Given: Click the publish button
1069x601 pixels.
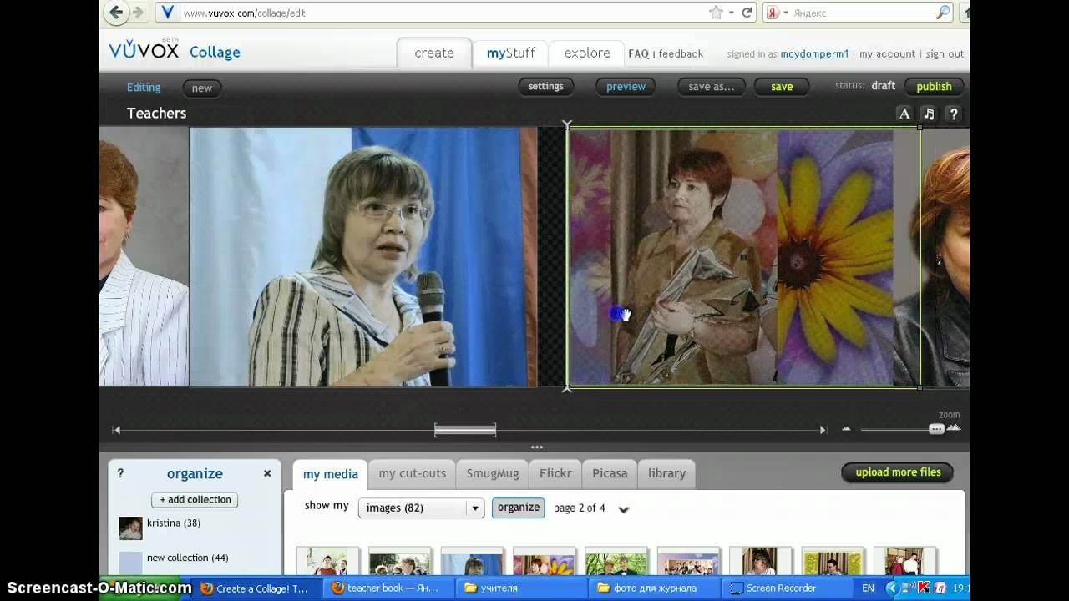Looking at the screenshot, I should 934,86.
